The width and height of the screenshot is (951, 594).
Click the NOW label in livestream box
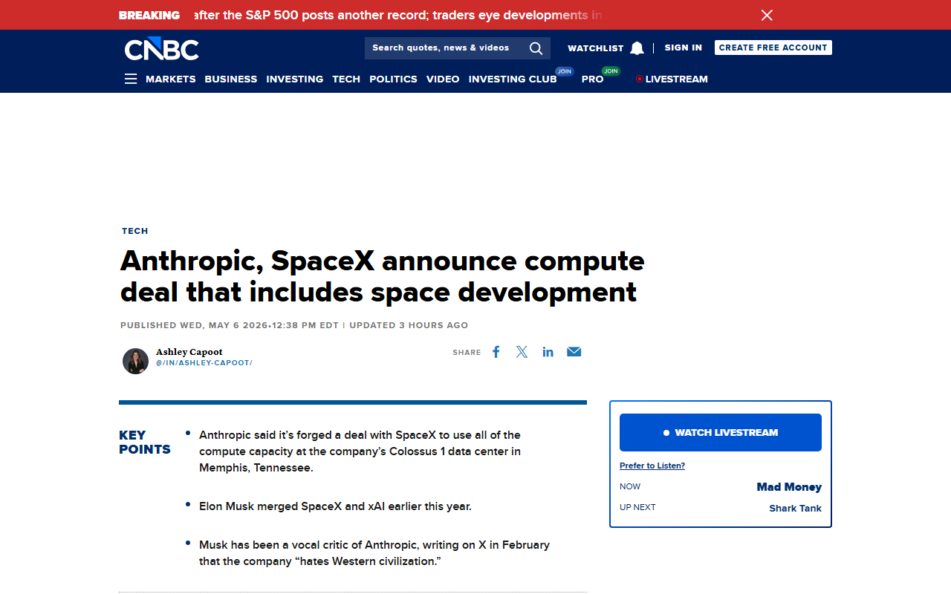coord(630,487)
